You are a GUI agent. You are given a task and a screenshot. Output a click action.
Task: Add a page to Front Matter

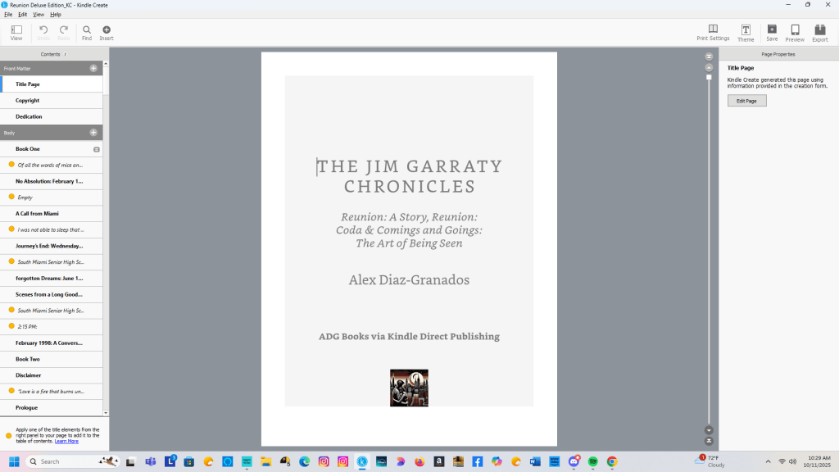(x=93, y=68)
